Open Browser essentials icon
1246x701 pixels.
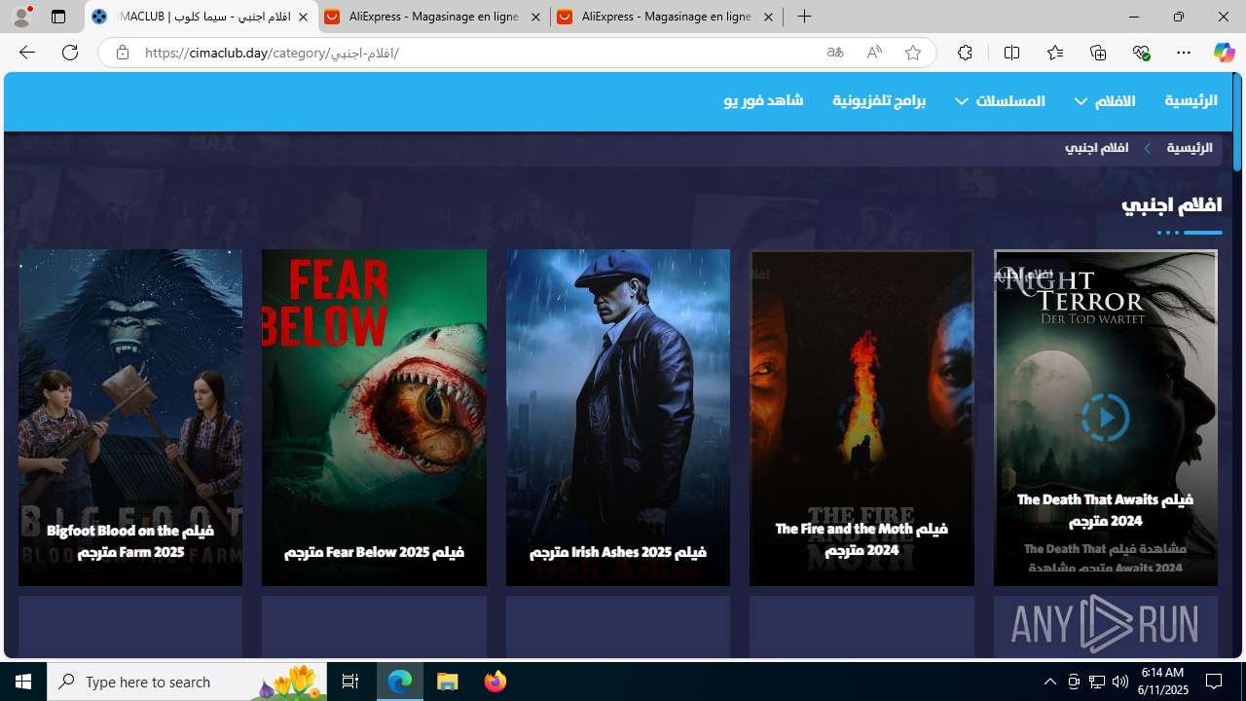[1141, 53]
